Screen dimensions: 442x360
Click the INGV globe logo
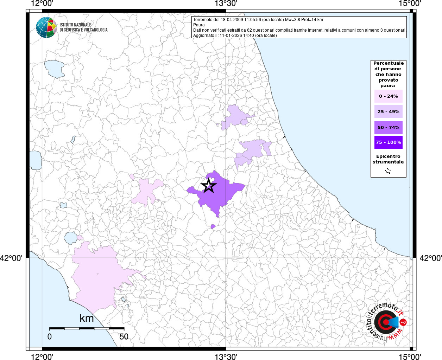(x=46, y=27)
